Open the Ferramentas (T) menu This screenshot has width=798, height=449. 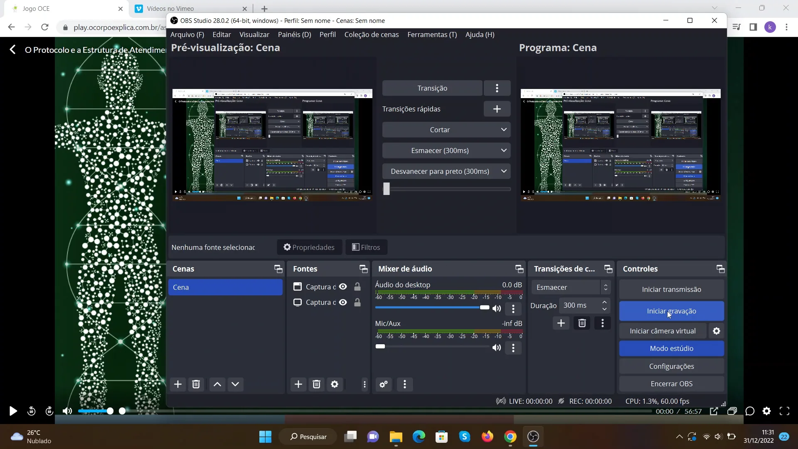point(432,35)
